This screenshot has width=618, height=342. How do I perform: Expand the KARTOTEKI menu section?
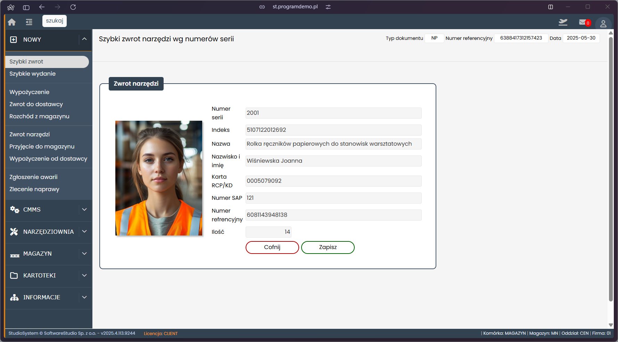point(84,275)
